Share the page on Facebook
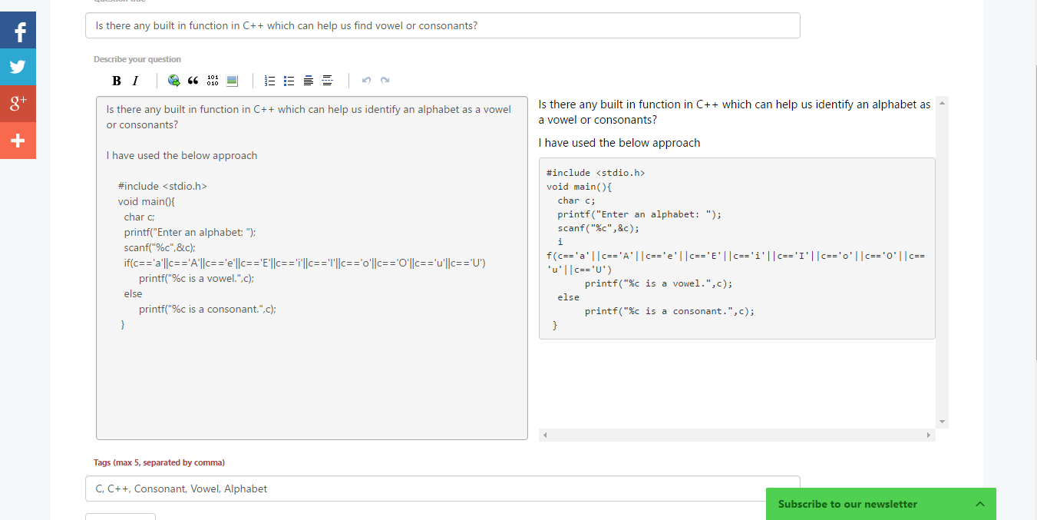 point(18,31)
